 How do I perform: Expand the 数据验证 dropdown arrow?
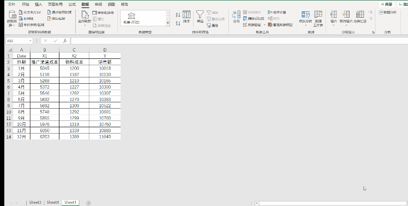pyautogui.click(x=265, y=25)
